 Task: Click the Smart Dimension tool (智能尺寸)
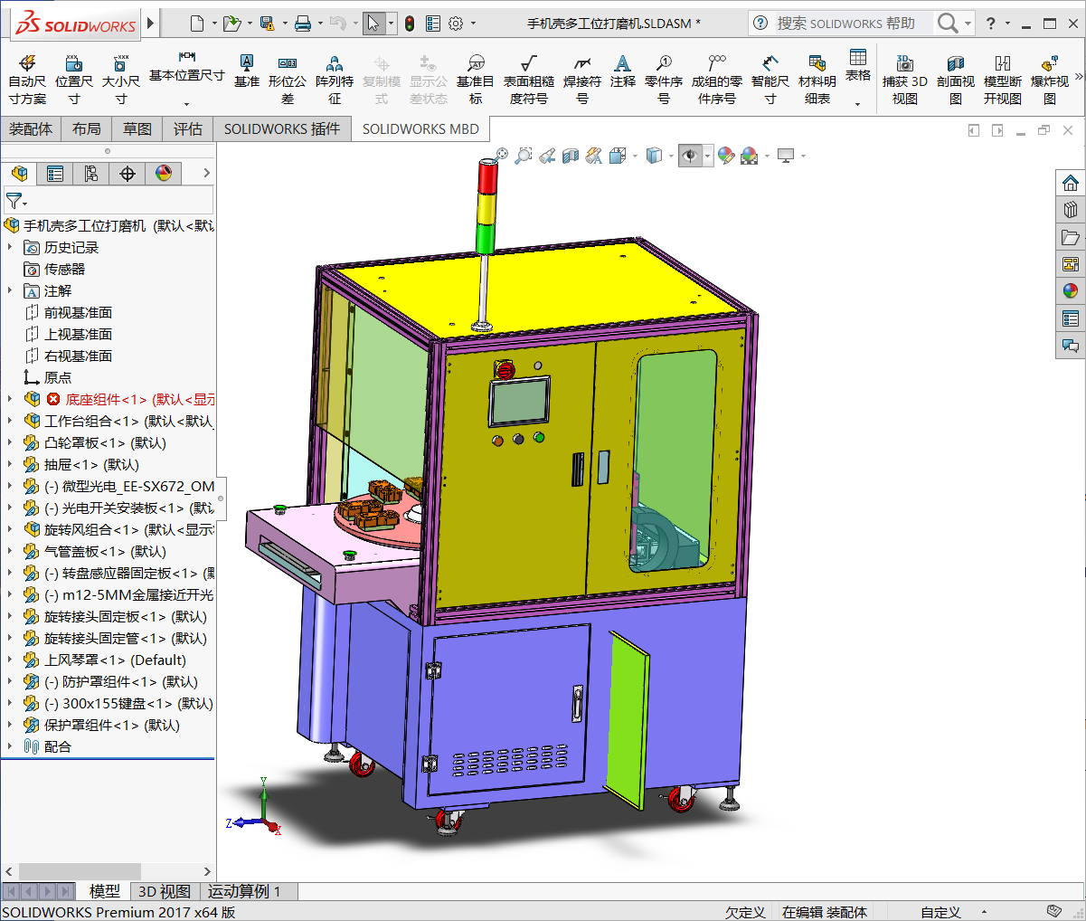[770, 79]
